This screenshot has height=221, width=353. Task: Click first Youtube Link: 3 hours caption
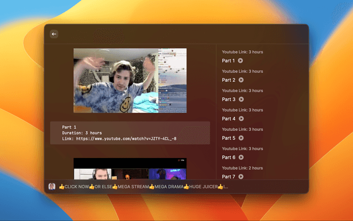[x=242, y=52]
